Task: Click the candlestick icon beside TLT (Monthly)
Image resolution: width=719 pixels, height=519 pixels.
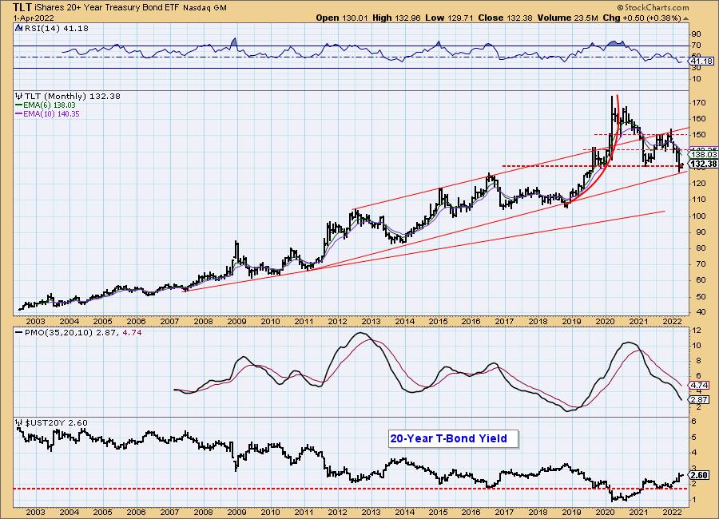Action: point(19,97)
